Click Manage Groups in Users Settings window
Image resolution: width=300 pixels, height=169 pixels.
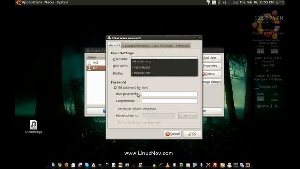pos(211,82)
